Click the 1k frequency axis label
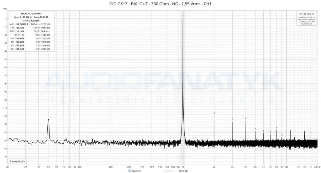The image size is (321, 173). pos(183,167)
